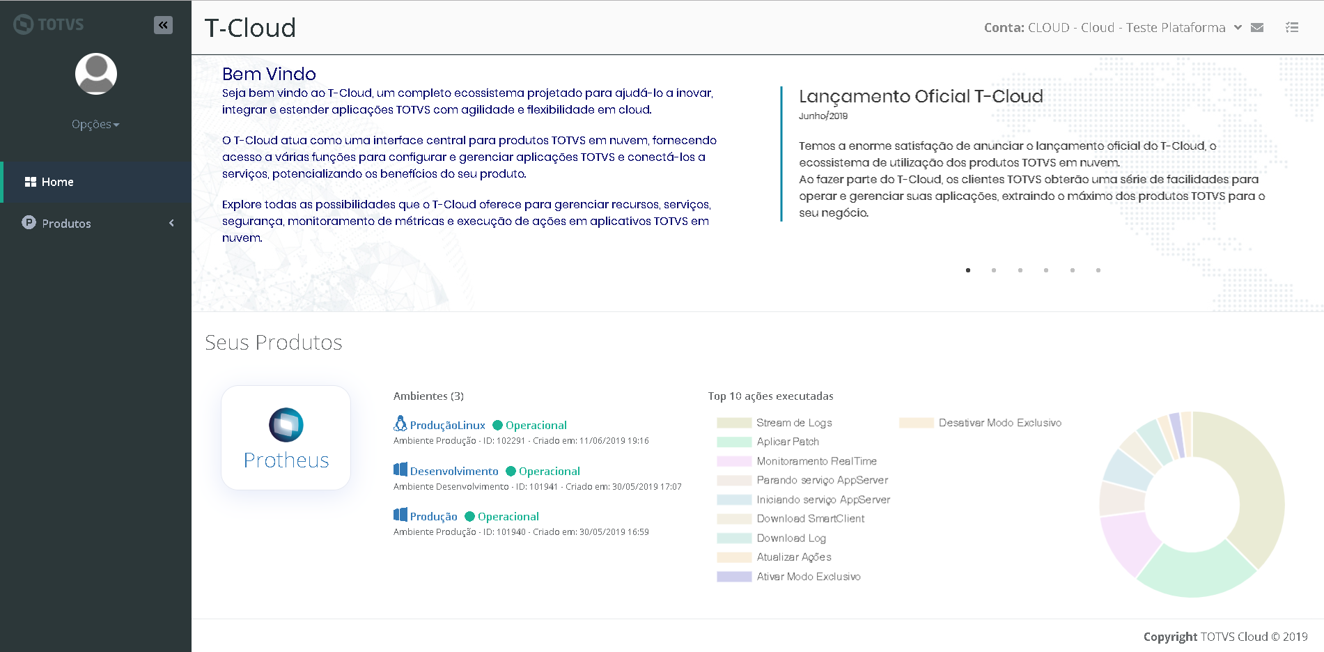Click the Operacional status of Desenvolvimento

click(550, 472)
